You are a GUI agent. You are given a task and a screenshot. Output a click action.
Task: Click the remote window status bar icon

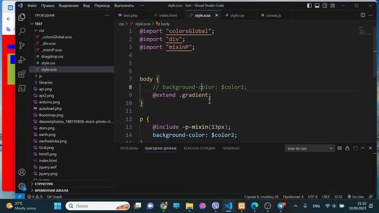point(20,196)
